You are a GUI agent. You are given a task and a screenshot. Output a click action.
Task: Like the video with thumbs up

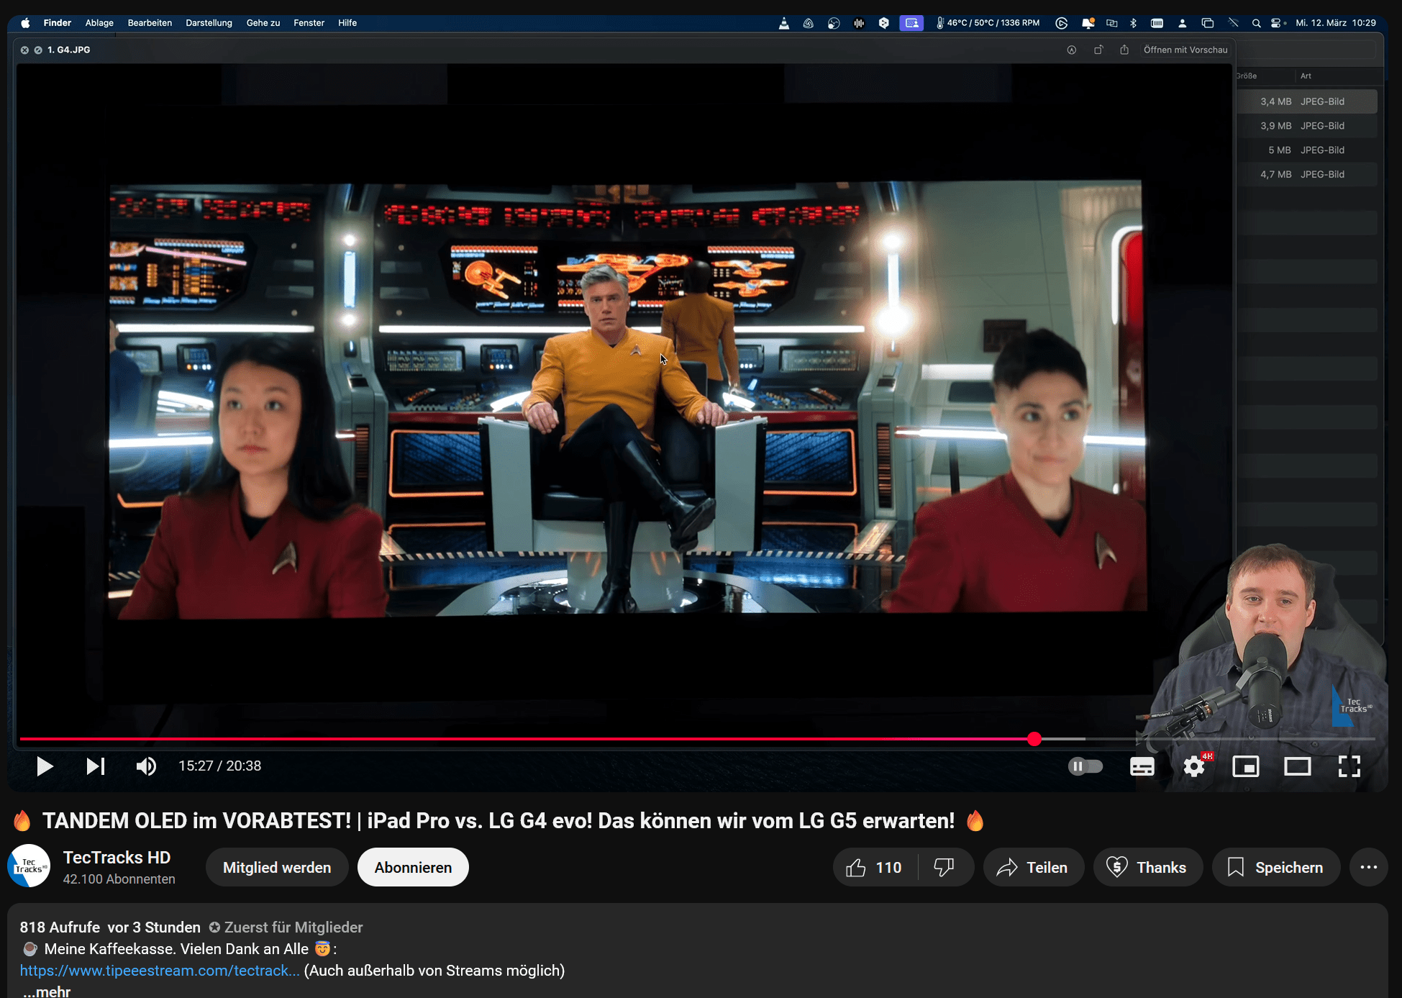point(874,867)
